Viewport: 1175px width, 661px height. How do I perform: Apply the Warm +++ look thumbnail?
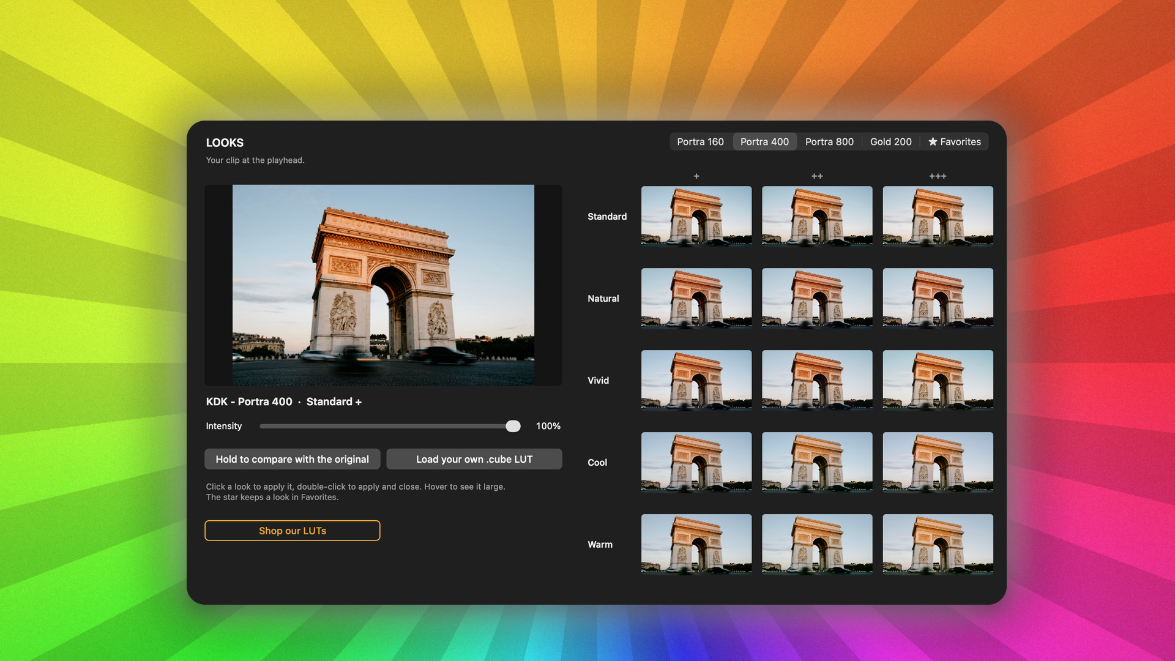[x=938, y=544]
